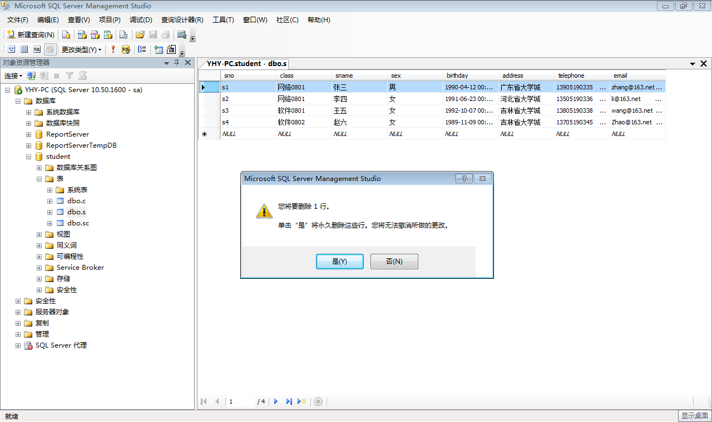Select the dbo.sc table in tree

(78, 223)
